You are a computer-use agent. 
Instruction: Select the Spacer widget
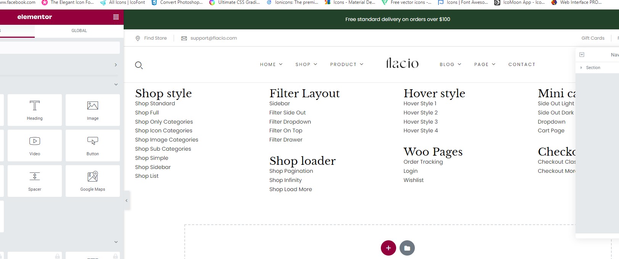pyautogui.click(x=35, y=181)
